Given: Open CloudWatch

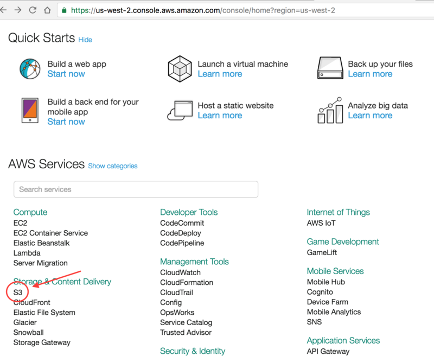Looking at the screenshot, I should tap(180, 272).
